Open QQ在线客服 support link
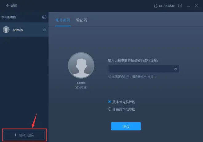 [164, 6]
